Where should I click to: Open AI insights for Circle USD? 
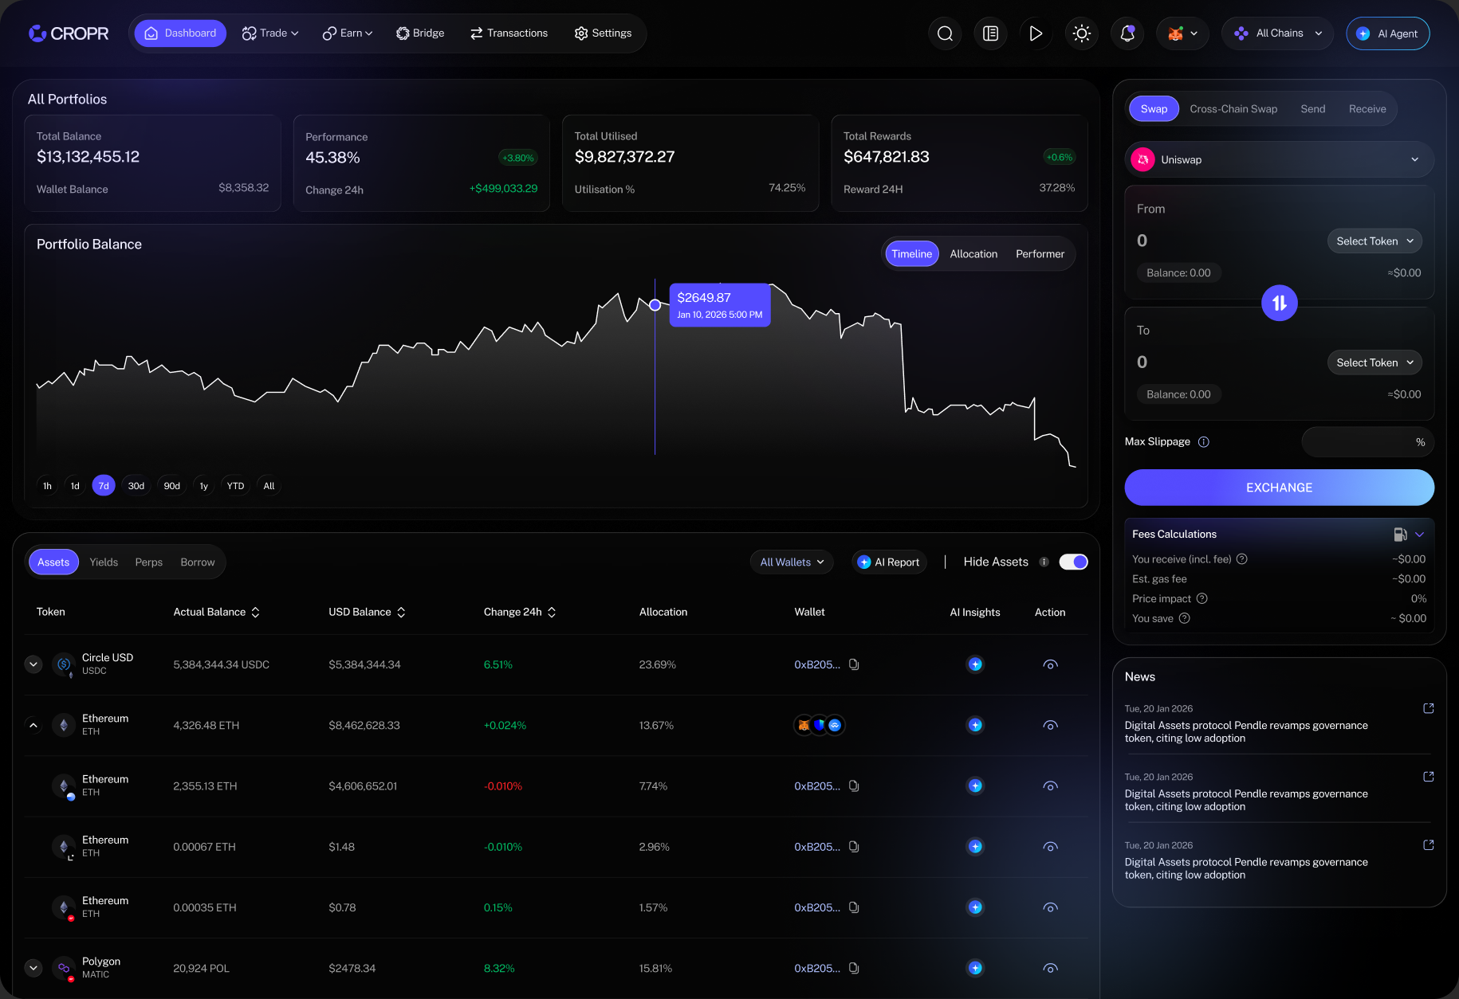click(x=975, y=664)
